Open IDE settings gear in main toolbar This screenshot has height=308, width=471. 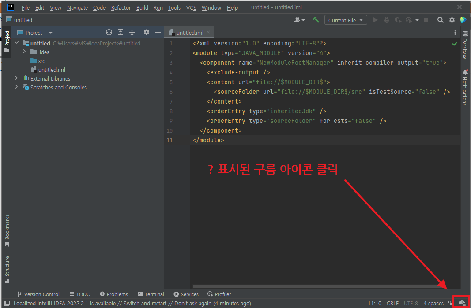tap(452, 20)
